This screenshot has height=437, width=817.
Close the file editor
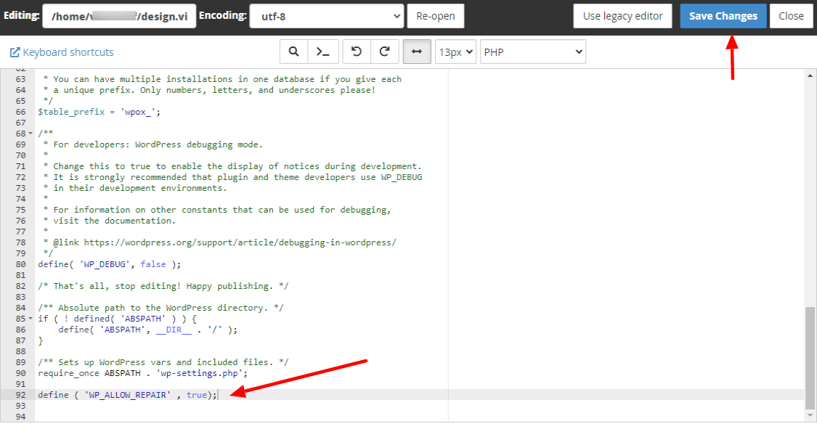coord(791,16)
